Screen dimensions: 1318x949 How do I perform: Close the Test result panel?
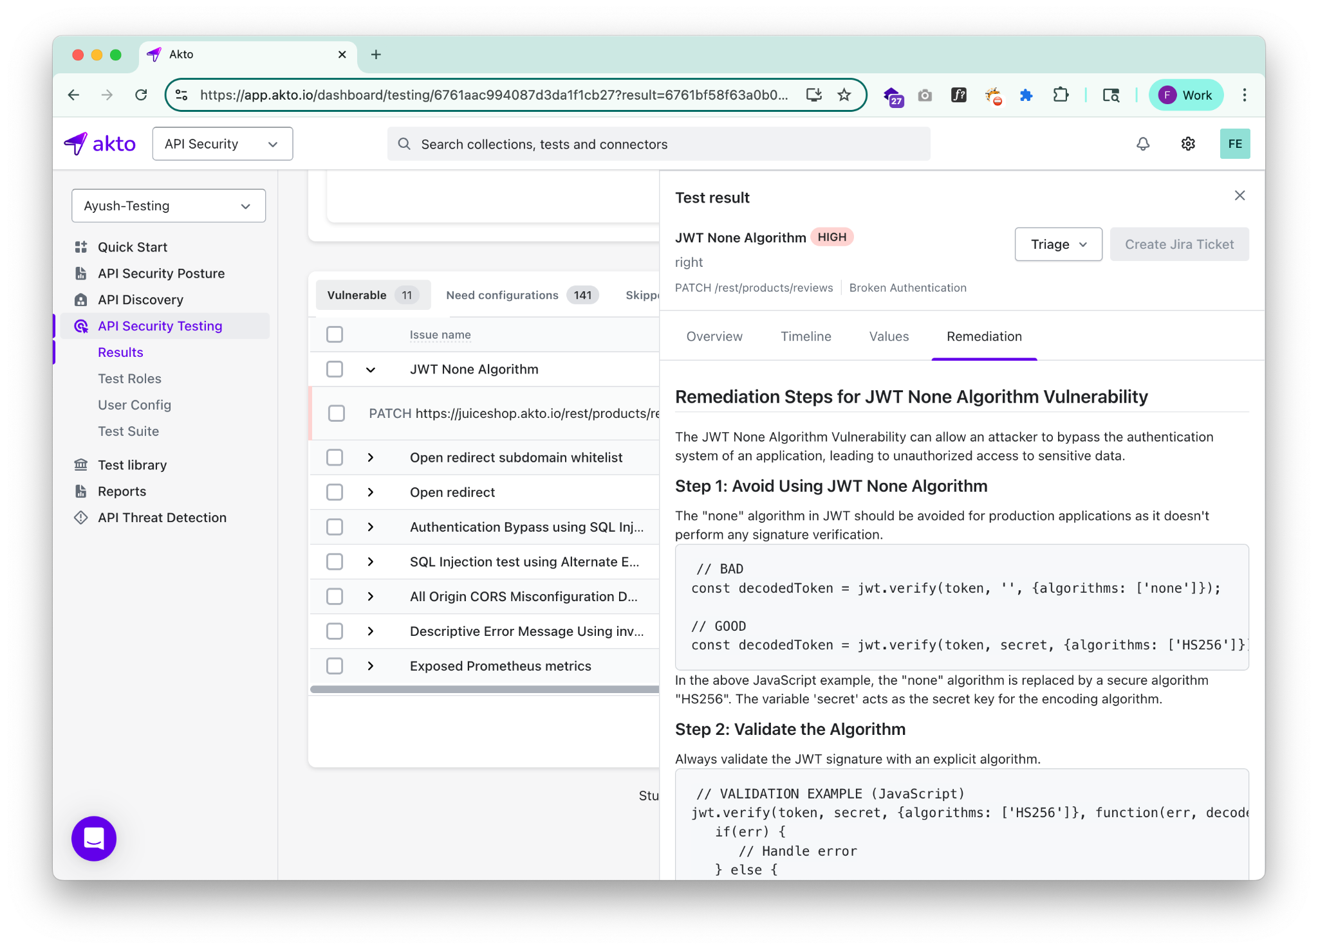1239,195
